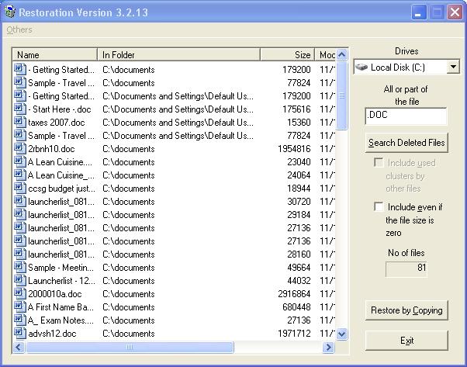
Task: Sort list by Size column header
Action: [x=287, y=55]
